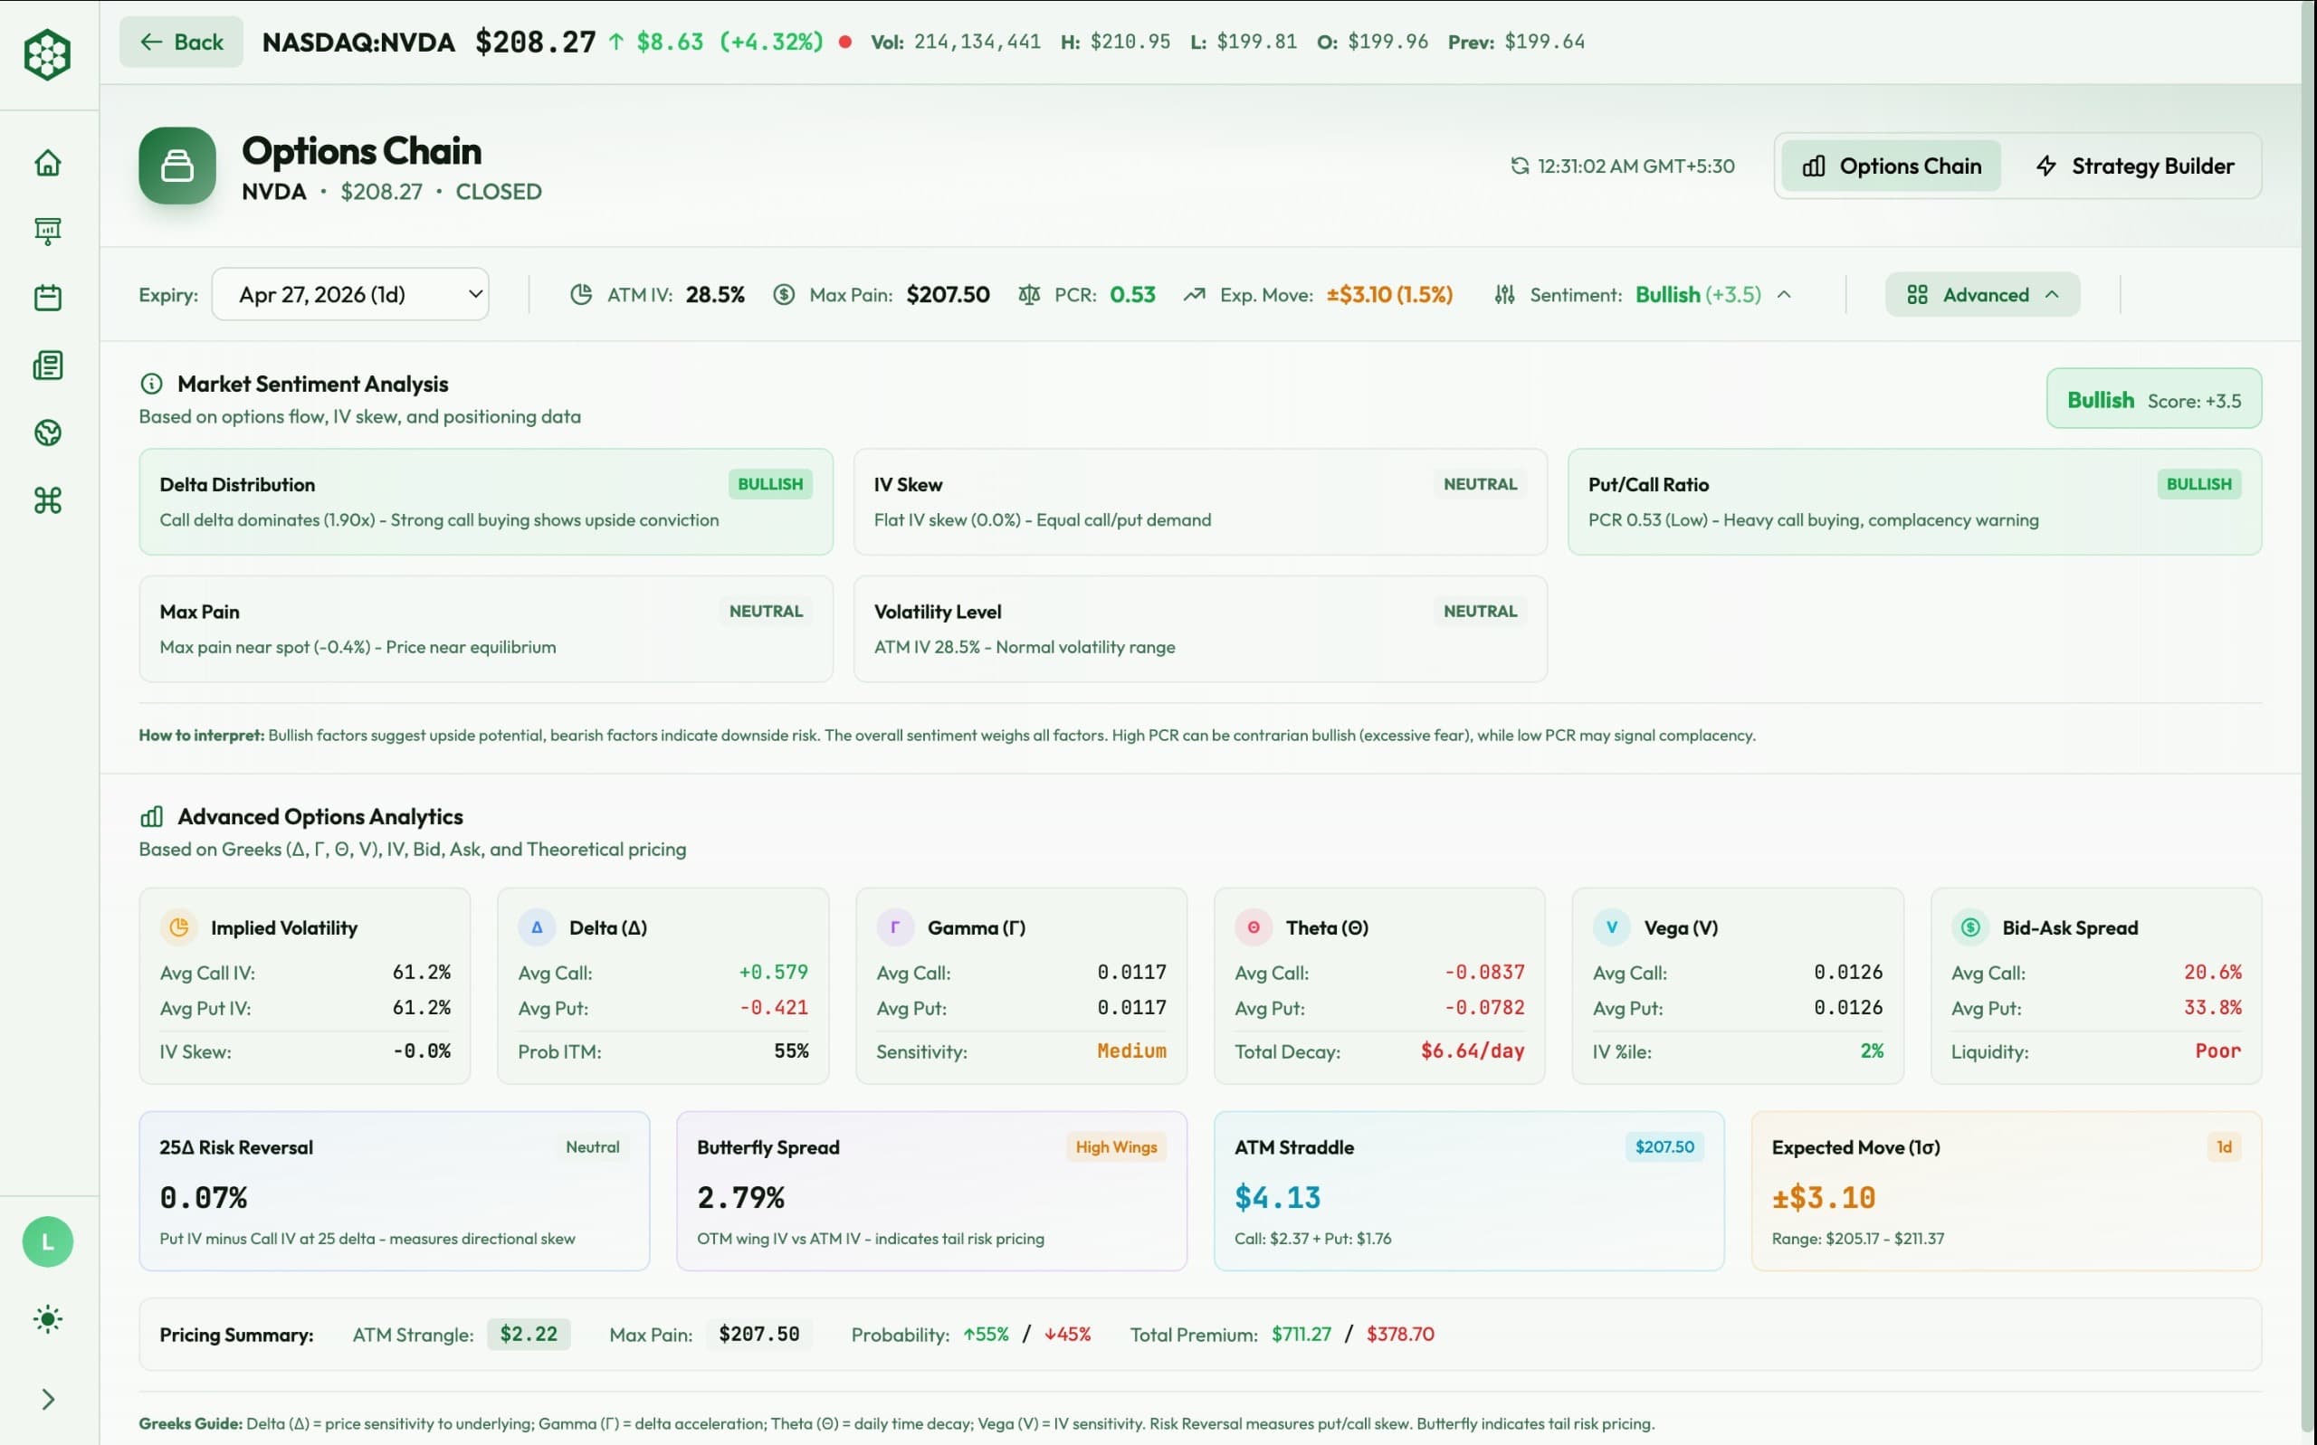This screenshot has width=2317, height=1445.
Task: Open the Delta Distribution card
Action: pyautogui.click(x=486, y=502)
